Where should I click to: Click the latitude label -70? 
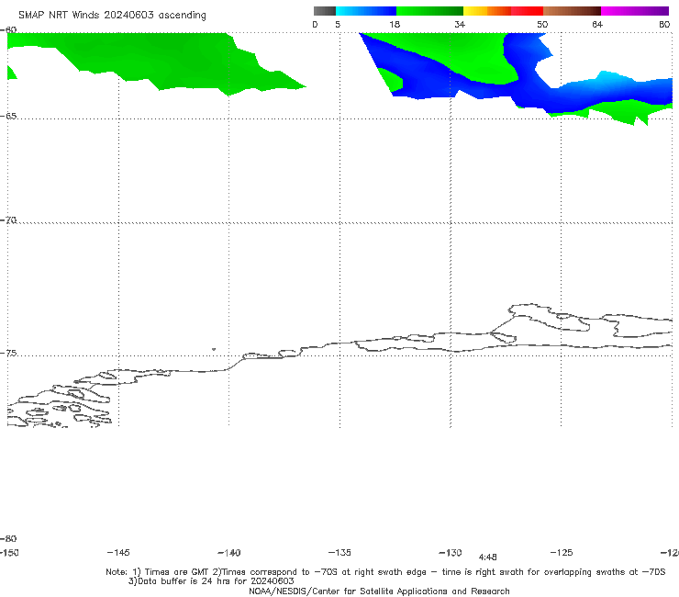point(8,220)
